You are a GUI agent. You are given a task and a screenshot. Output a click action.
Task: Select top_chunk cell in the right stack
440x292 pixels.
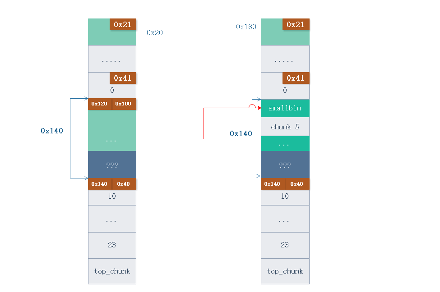[x=285, y=271]
